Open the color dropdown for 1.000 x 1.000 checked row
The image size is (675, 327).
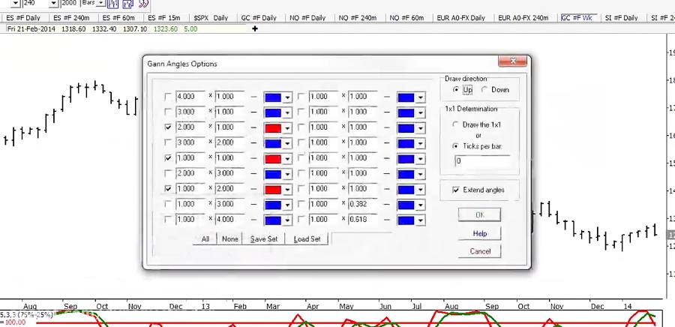coord(287,158)
